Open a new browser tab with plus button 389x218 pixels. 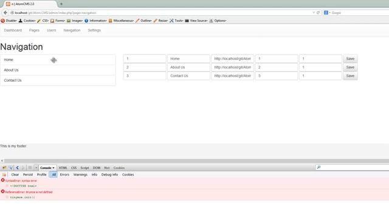[x=61, y=4]
